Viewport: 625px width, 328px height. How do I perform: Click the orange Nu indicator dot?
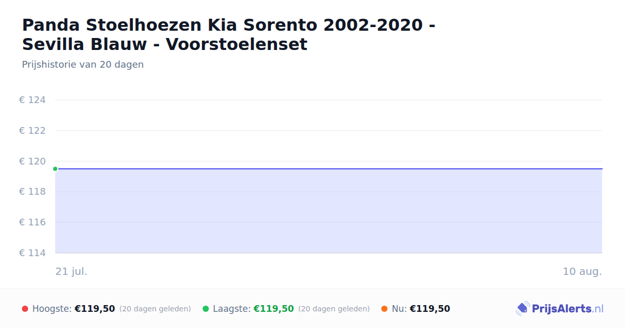tap(384, 309)
